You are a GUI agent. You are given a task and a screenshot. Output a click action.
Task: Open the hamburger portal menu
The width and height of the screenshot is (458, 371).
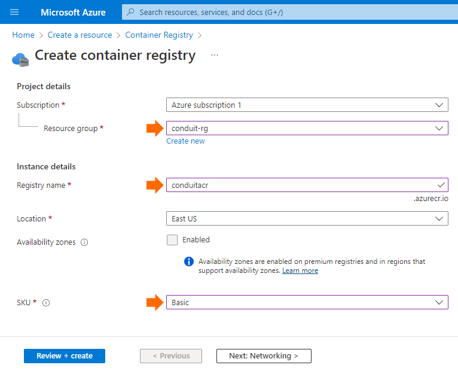pos(14,12)
